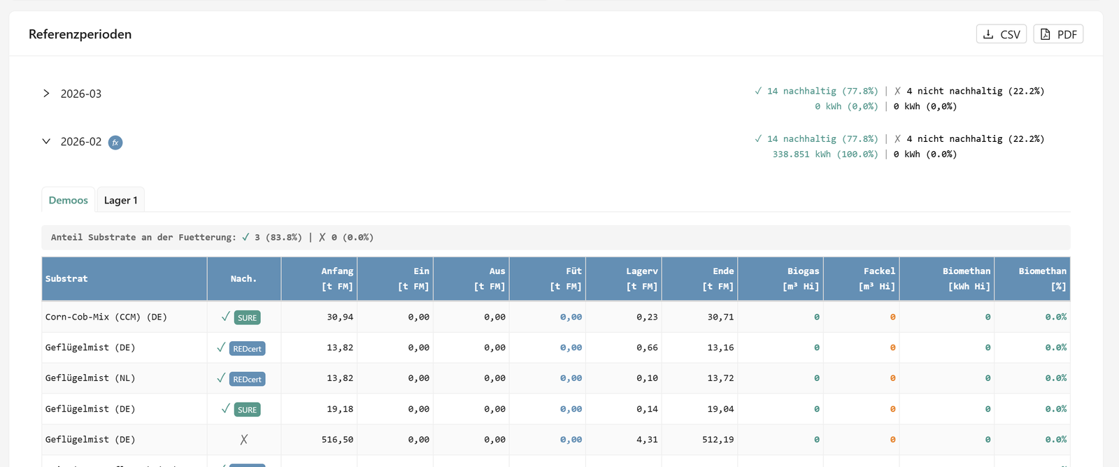Click the Referenzperioden heading
Image resolution: width=1119 pixels, height=467 pixels.
pyautogui.click(x=80, y=34)
